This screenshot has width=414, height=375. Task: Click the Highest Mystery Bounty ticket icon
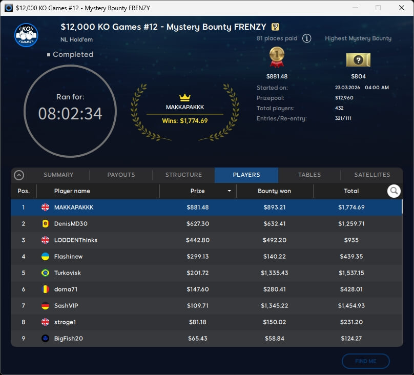[358, 60]
